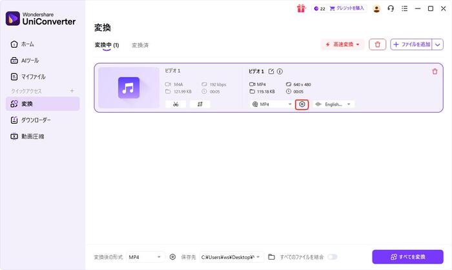Open 動画圧縮 in the sidebar
The image size is (452, 270).
43,137
